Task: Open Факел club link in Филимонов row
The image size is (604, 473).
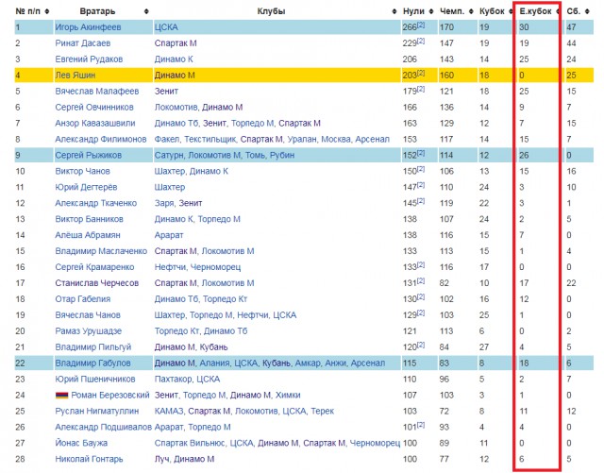Action: point(166,139)
